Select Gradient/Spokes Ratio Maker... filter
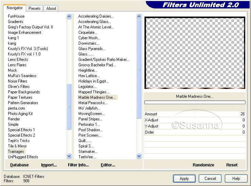251x186 pixels. tap(104, 60)
